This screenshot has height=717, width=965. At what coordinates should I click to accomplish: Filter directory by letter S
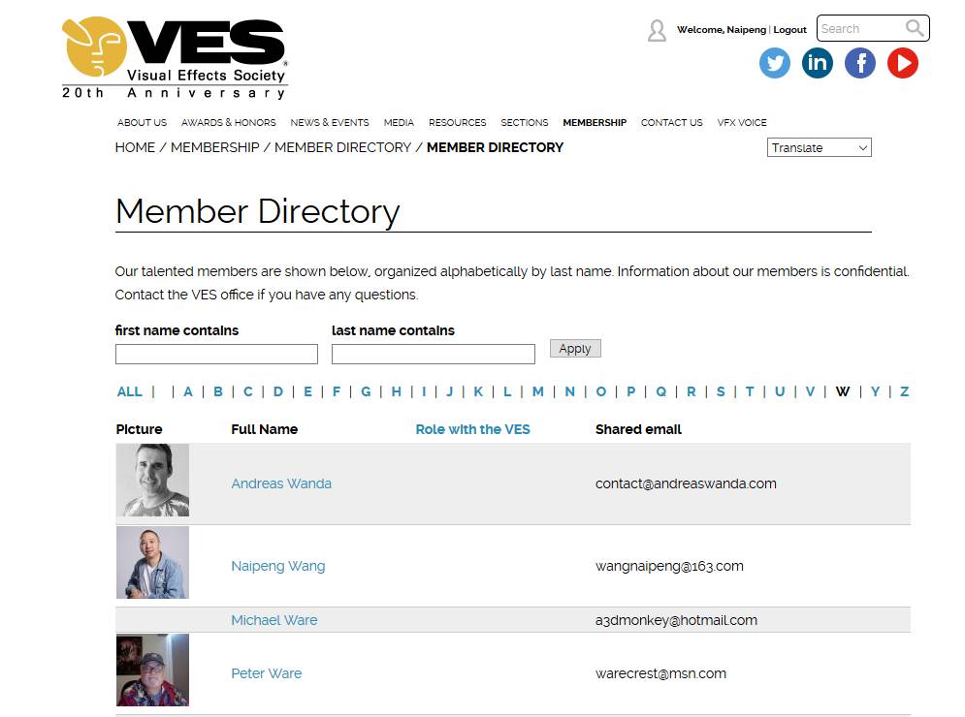[721, 391]
